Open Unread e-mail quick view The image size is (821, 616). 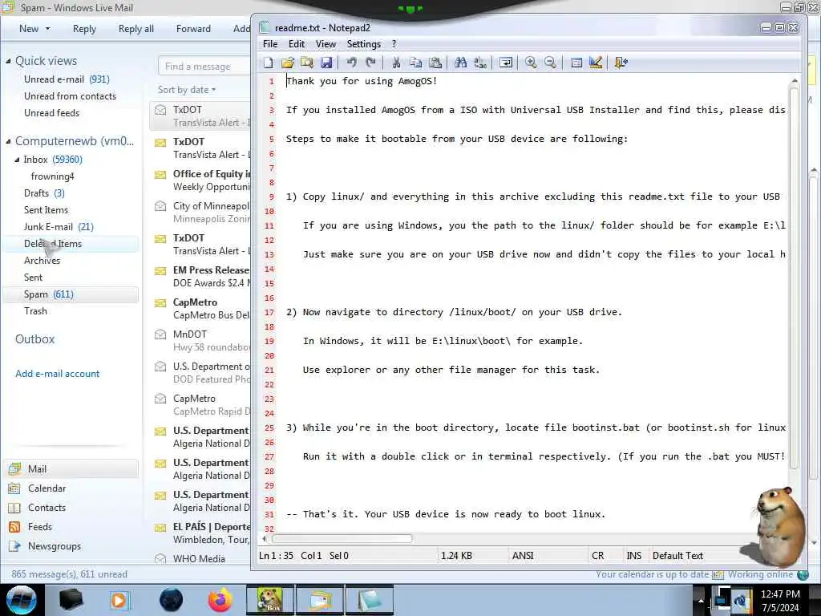(67, 79)
